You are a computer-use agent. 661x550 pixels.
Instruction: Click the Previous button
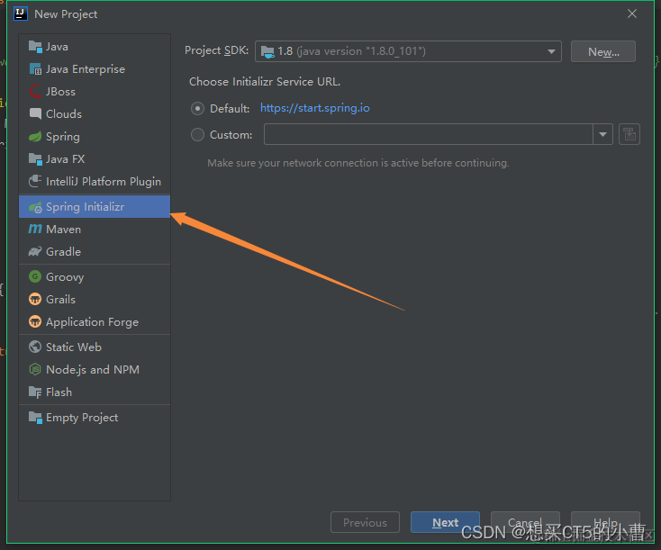click(365, 522)
